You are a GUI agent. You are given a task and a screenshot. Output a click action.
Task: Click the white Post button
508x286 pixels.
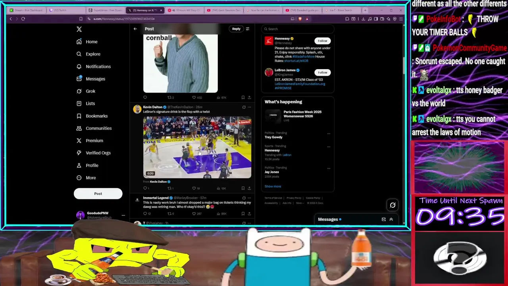pos(98,193)
